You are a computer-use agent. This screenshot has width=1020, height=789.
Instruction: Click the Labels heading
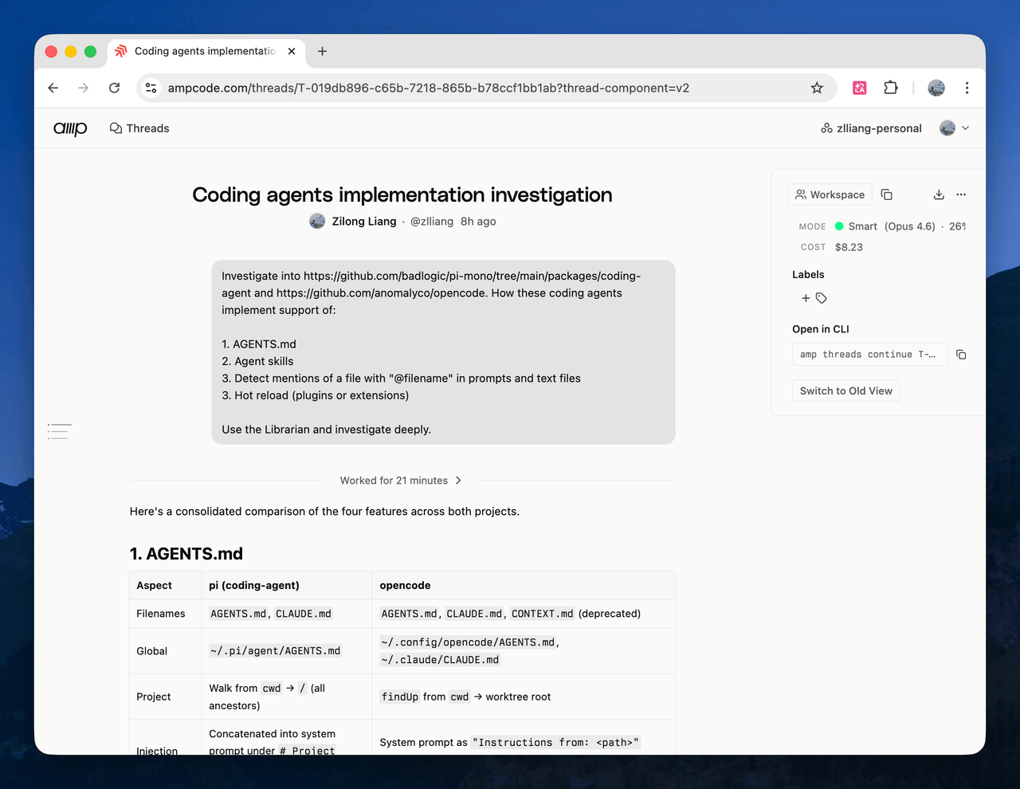pos(808,274)
